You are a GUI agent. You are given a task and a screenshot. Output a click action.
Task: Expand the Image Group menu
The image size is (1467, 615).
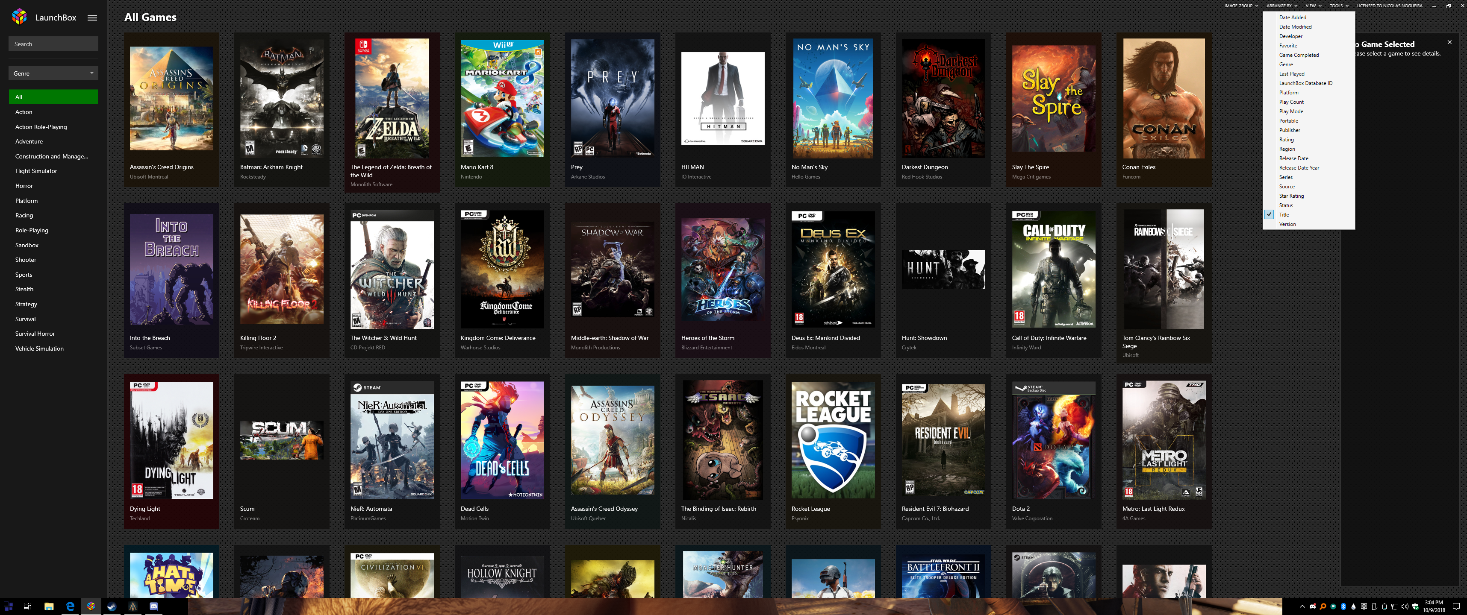pos(1241,6)
